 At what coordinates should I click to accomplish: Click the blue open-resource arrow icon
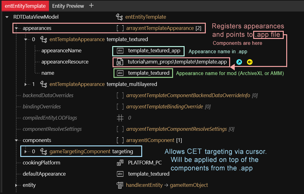[x=239, y=62]
